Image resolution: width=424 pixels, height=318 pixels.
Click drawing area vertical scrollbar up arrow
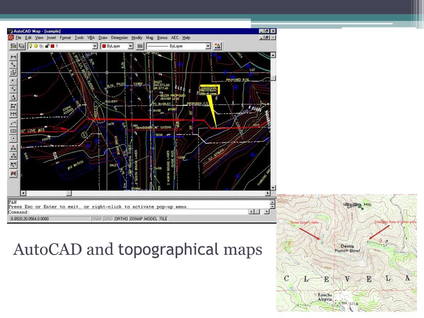click(x=273, y=55)
